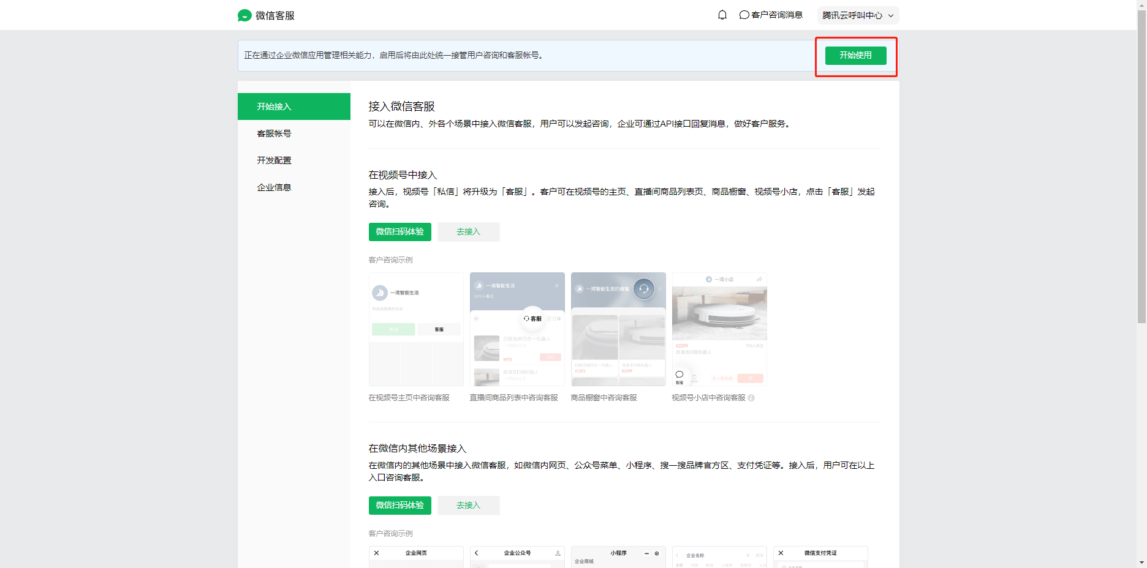
Task: Click the 在微信内其他场景接入 section heading
Action: point(417,449)
